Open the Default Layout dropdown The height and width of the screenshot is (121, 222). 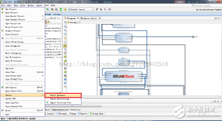pos(81,9)
